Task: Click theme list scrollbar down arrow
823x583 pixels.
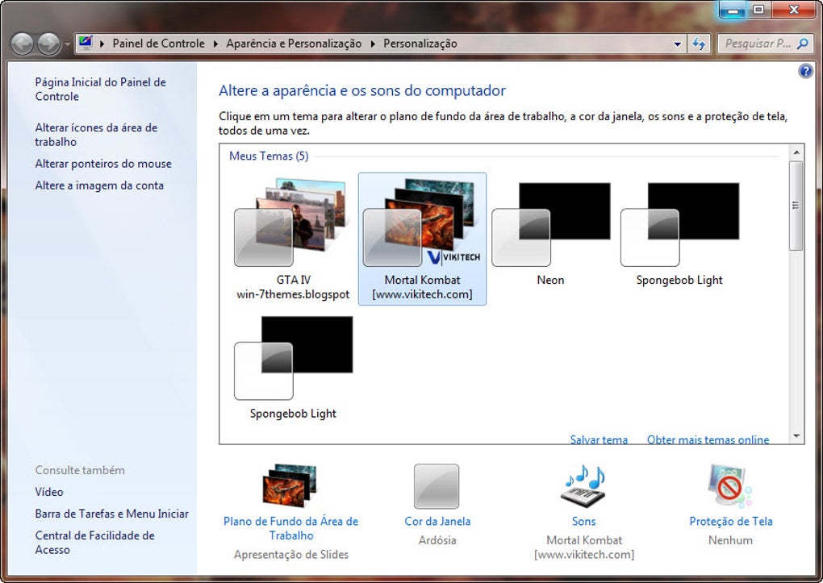Action: click(x=796, y=436)
